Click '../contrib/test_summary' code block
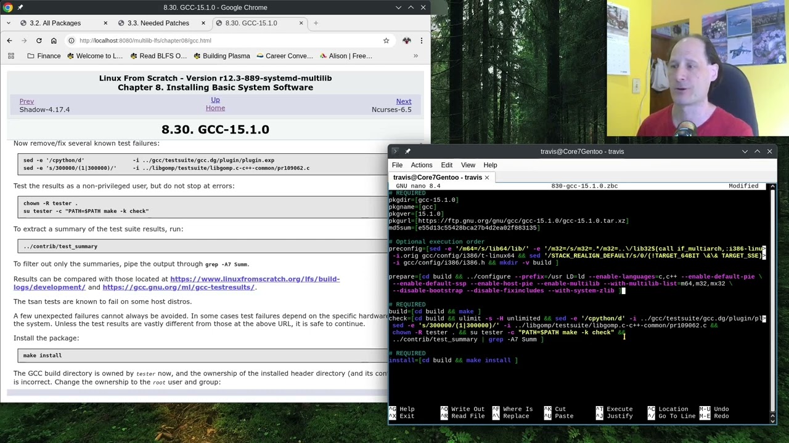The image size is (789, 443). click(x=203, y=246)
